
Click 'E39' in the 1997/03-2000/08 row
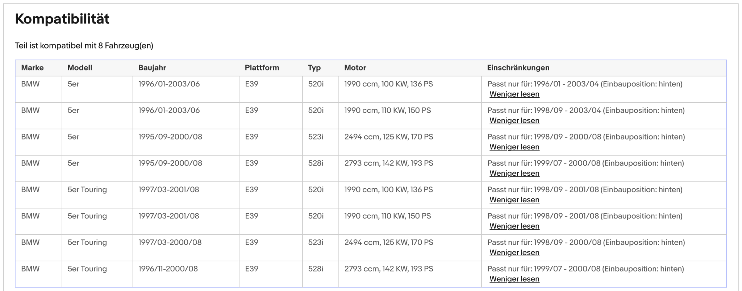tap(251, 242)
